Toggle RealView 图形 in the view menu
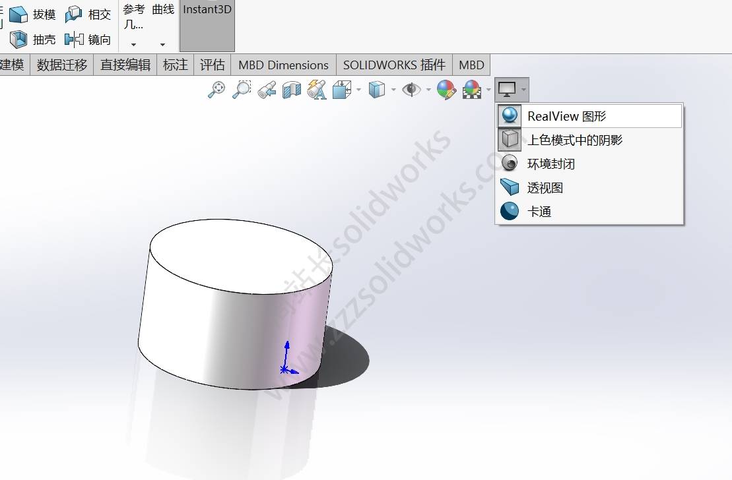Image resolution: width=732 pixels, height=480 pixels. tap(566, 117)
